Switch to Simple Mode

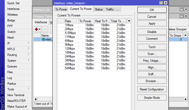152,98
